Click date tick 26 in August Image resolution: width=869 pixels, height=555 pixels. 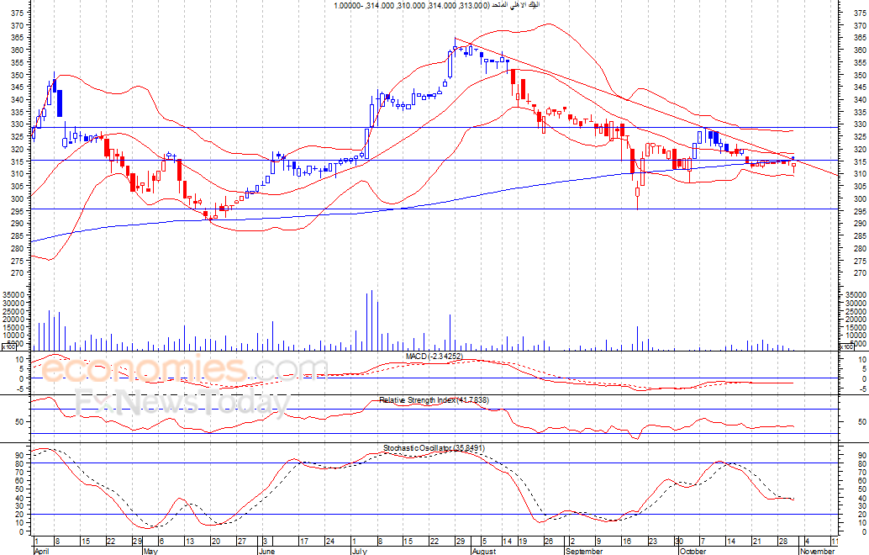(x=549, y=542)
